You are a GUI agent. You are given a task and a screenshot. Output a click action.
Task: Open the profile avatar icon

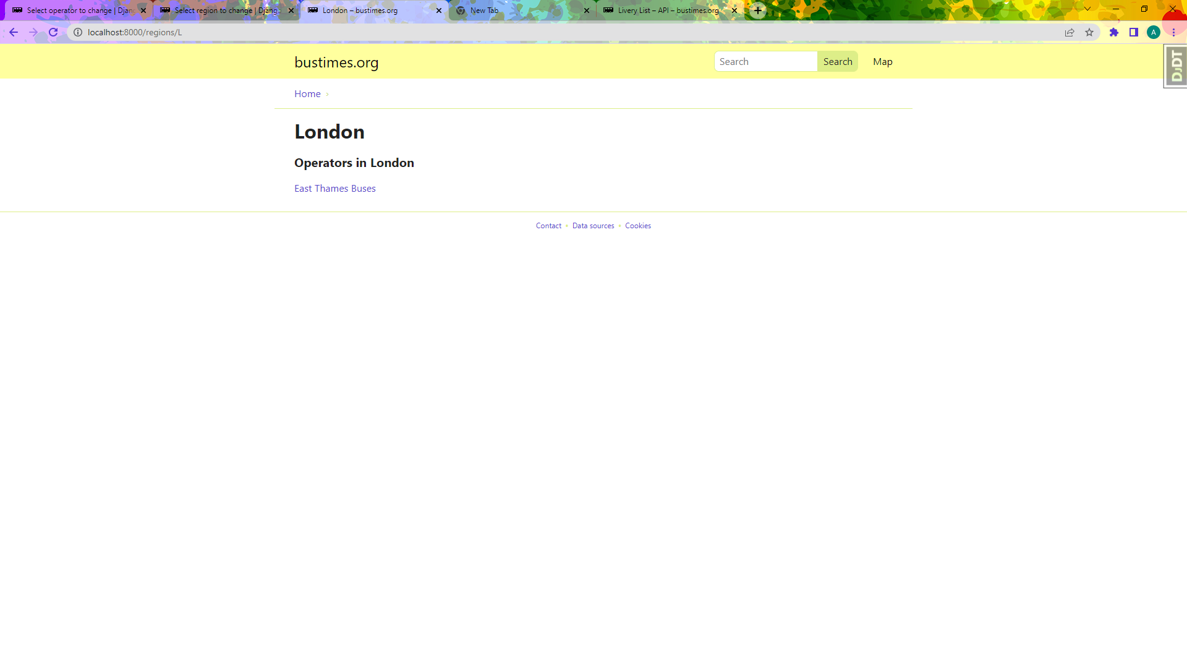click(x=1154, y=32)
